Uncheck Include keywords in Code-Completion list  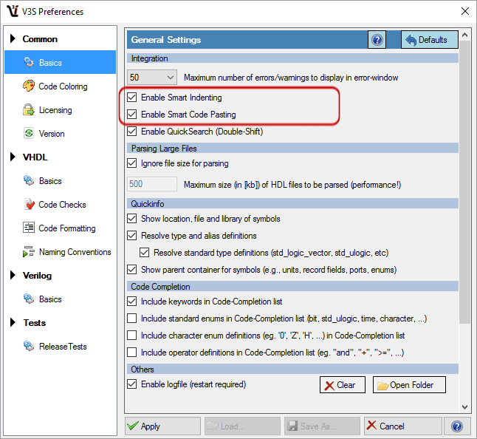click(131, 302)
